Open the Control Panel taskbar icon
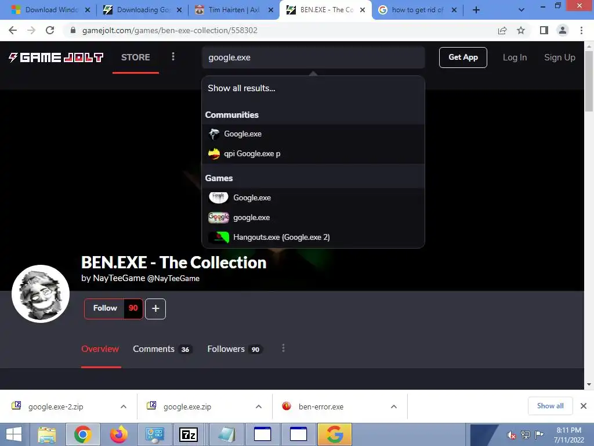Image resolution: width=594 pixels, height=446 pixels. (x=154, y=434)
